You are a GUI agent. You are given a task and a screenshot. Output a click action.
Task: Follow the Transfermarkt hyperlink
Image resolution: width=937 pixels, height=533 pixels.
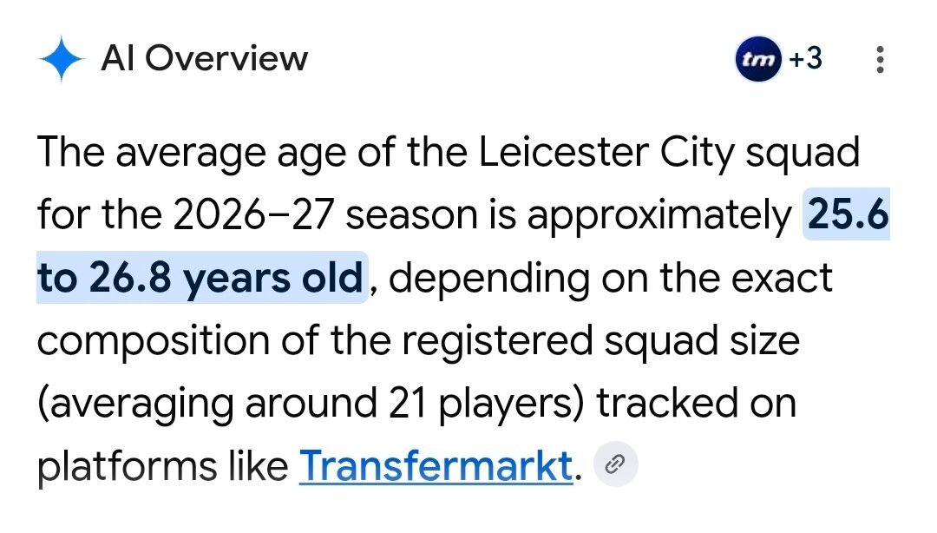tap(436, 466)
